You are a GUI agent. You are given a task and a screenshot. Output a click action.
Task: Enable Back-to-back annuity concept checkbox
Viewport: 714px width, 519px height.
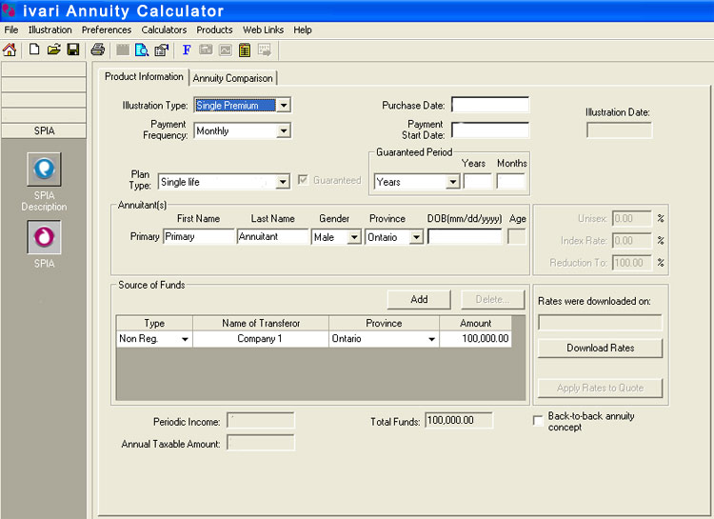coord(538,421)
